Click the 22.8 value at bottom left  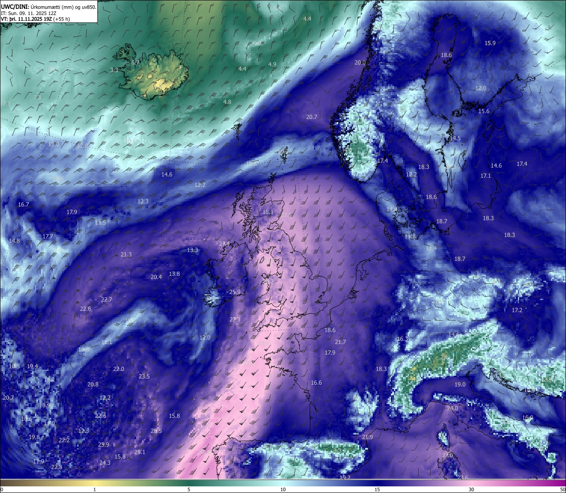point(57,467)
